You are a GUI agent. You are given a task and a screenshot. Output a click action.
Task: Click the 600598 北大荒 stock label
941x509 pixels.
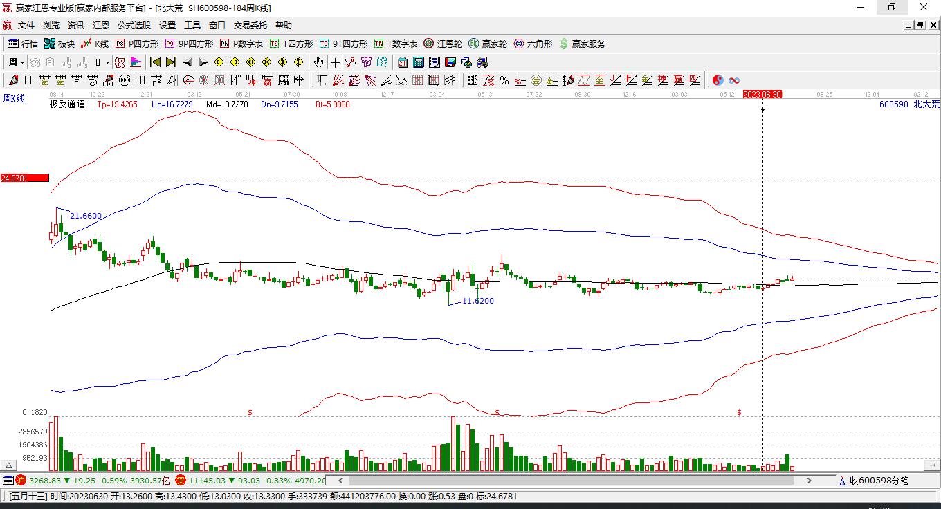pos(909,104)
